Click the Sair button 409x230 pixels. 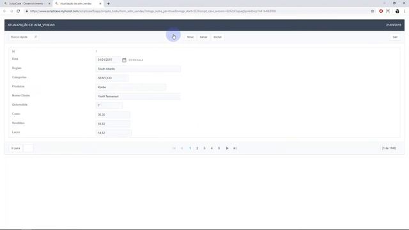pos(395,37)
